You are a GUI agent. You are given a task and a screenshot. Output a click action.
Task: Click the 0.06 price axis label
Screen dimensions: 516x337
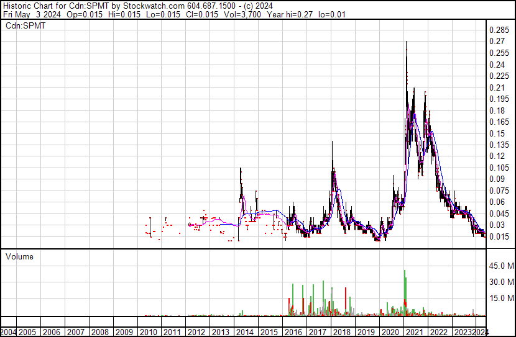pos(497,202)
